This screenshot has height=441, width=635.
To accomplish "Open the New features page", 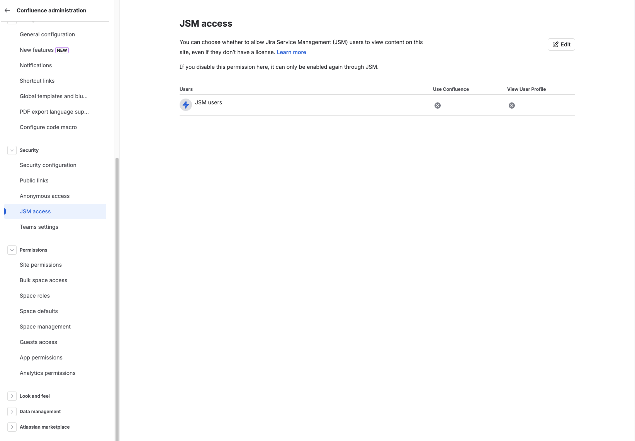I will pyautogui.click(x=55, y=50).
